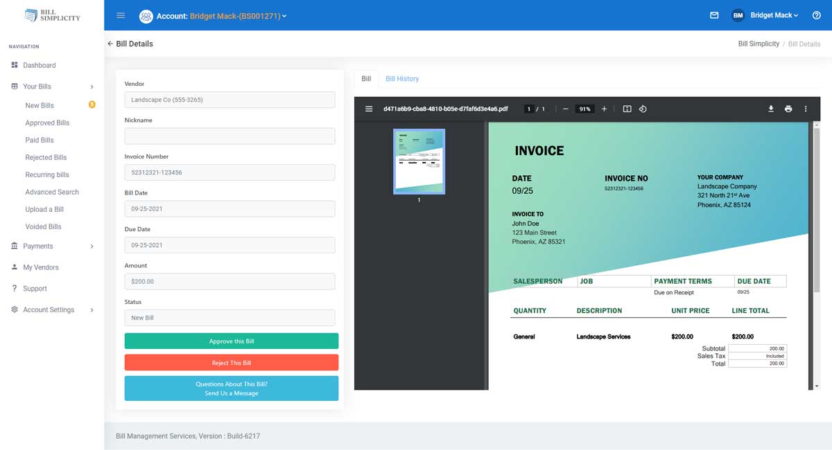Open Paid Bills list

pos(40,140)
